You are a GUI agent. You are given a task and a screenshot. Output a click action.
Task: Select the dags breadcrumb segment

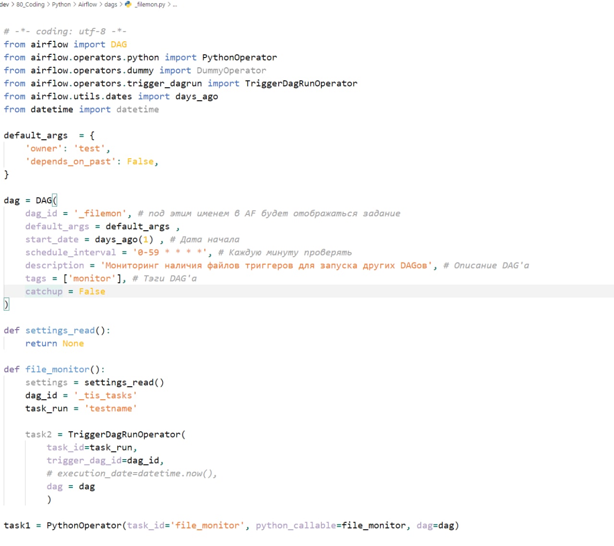click(111, 4)
